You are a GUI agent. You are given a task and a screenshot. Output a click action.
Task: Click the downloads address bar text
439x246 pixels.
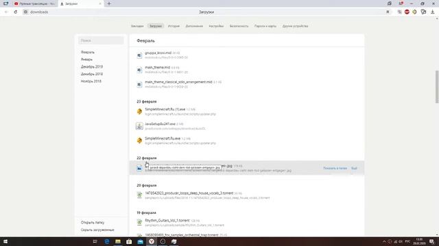point(39,12)
